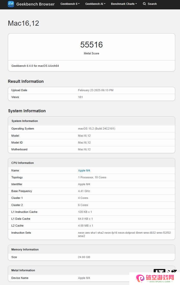Select the base frequency 4.41 GHz
The height and width of the screenshot is (285, 180).
(84, 191)
